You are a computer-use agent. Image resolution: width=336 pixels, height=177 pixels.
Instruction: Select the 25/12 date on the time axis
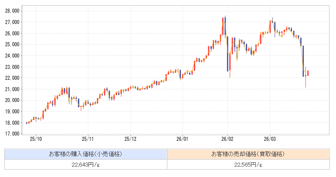[x=131, y=140]
